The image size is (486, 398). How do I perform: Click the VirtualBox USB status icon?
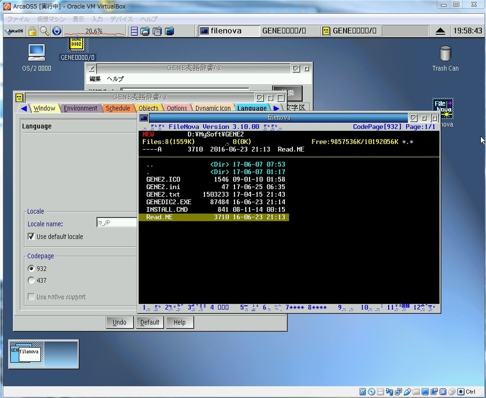coord(407,391)
